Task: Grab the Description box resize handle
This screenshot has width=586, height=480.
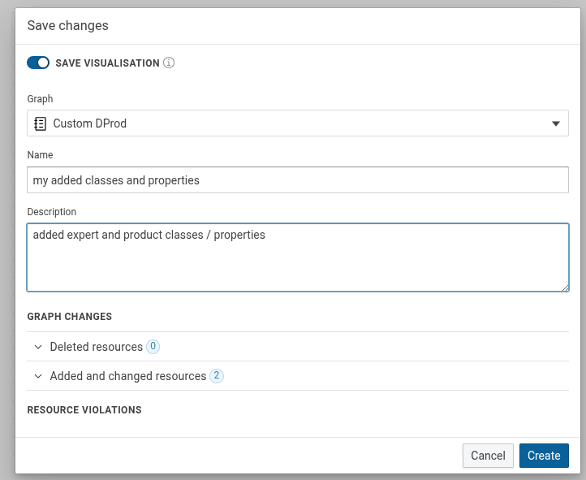Action: click(x=565, y=287)
